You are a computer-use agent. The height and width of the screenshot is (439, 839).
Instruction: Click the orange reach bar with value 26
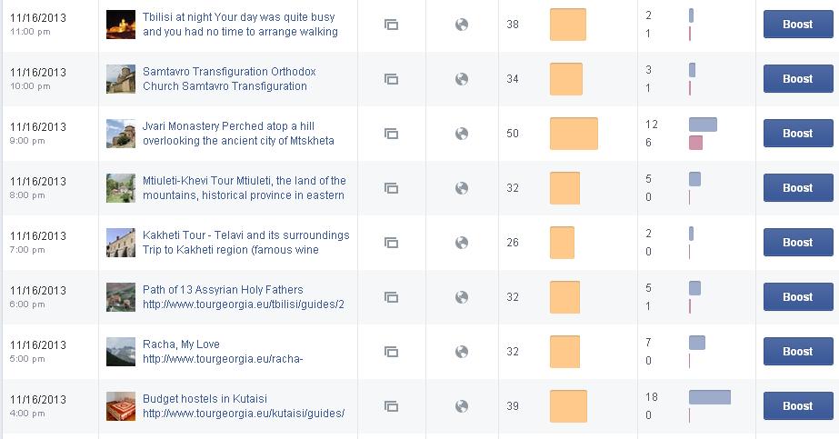562,243
